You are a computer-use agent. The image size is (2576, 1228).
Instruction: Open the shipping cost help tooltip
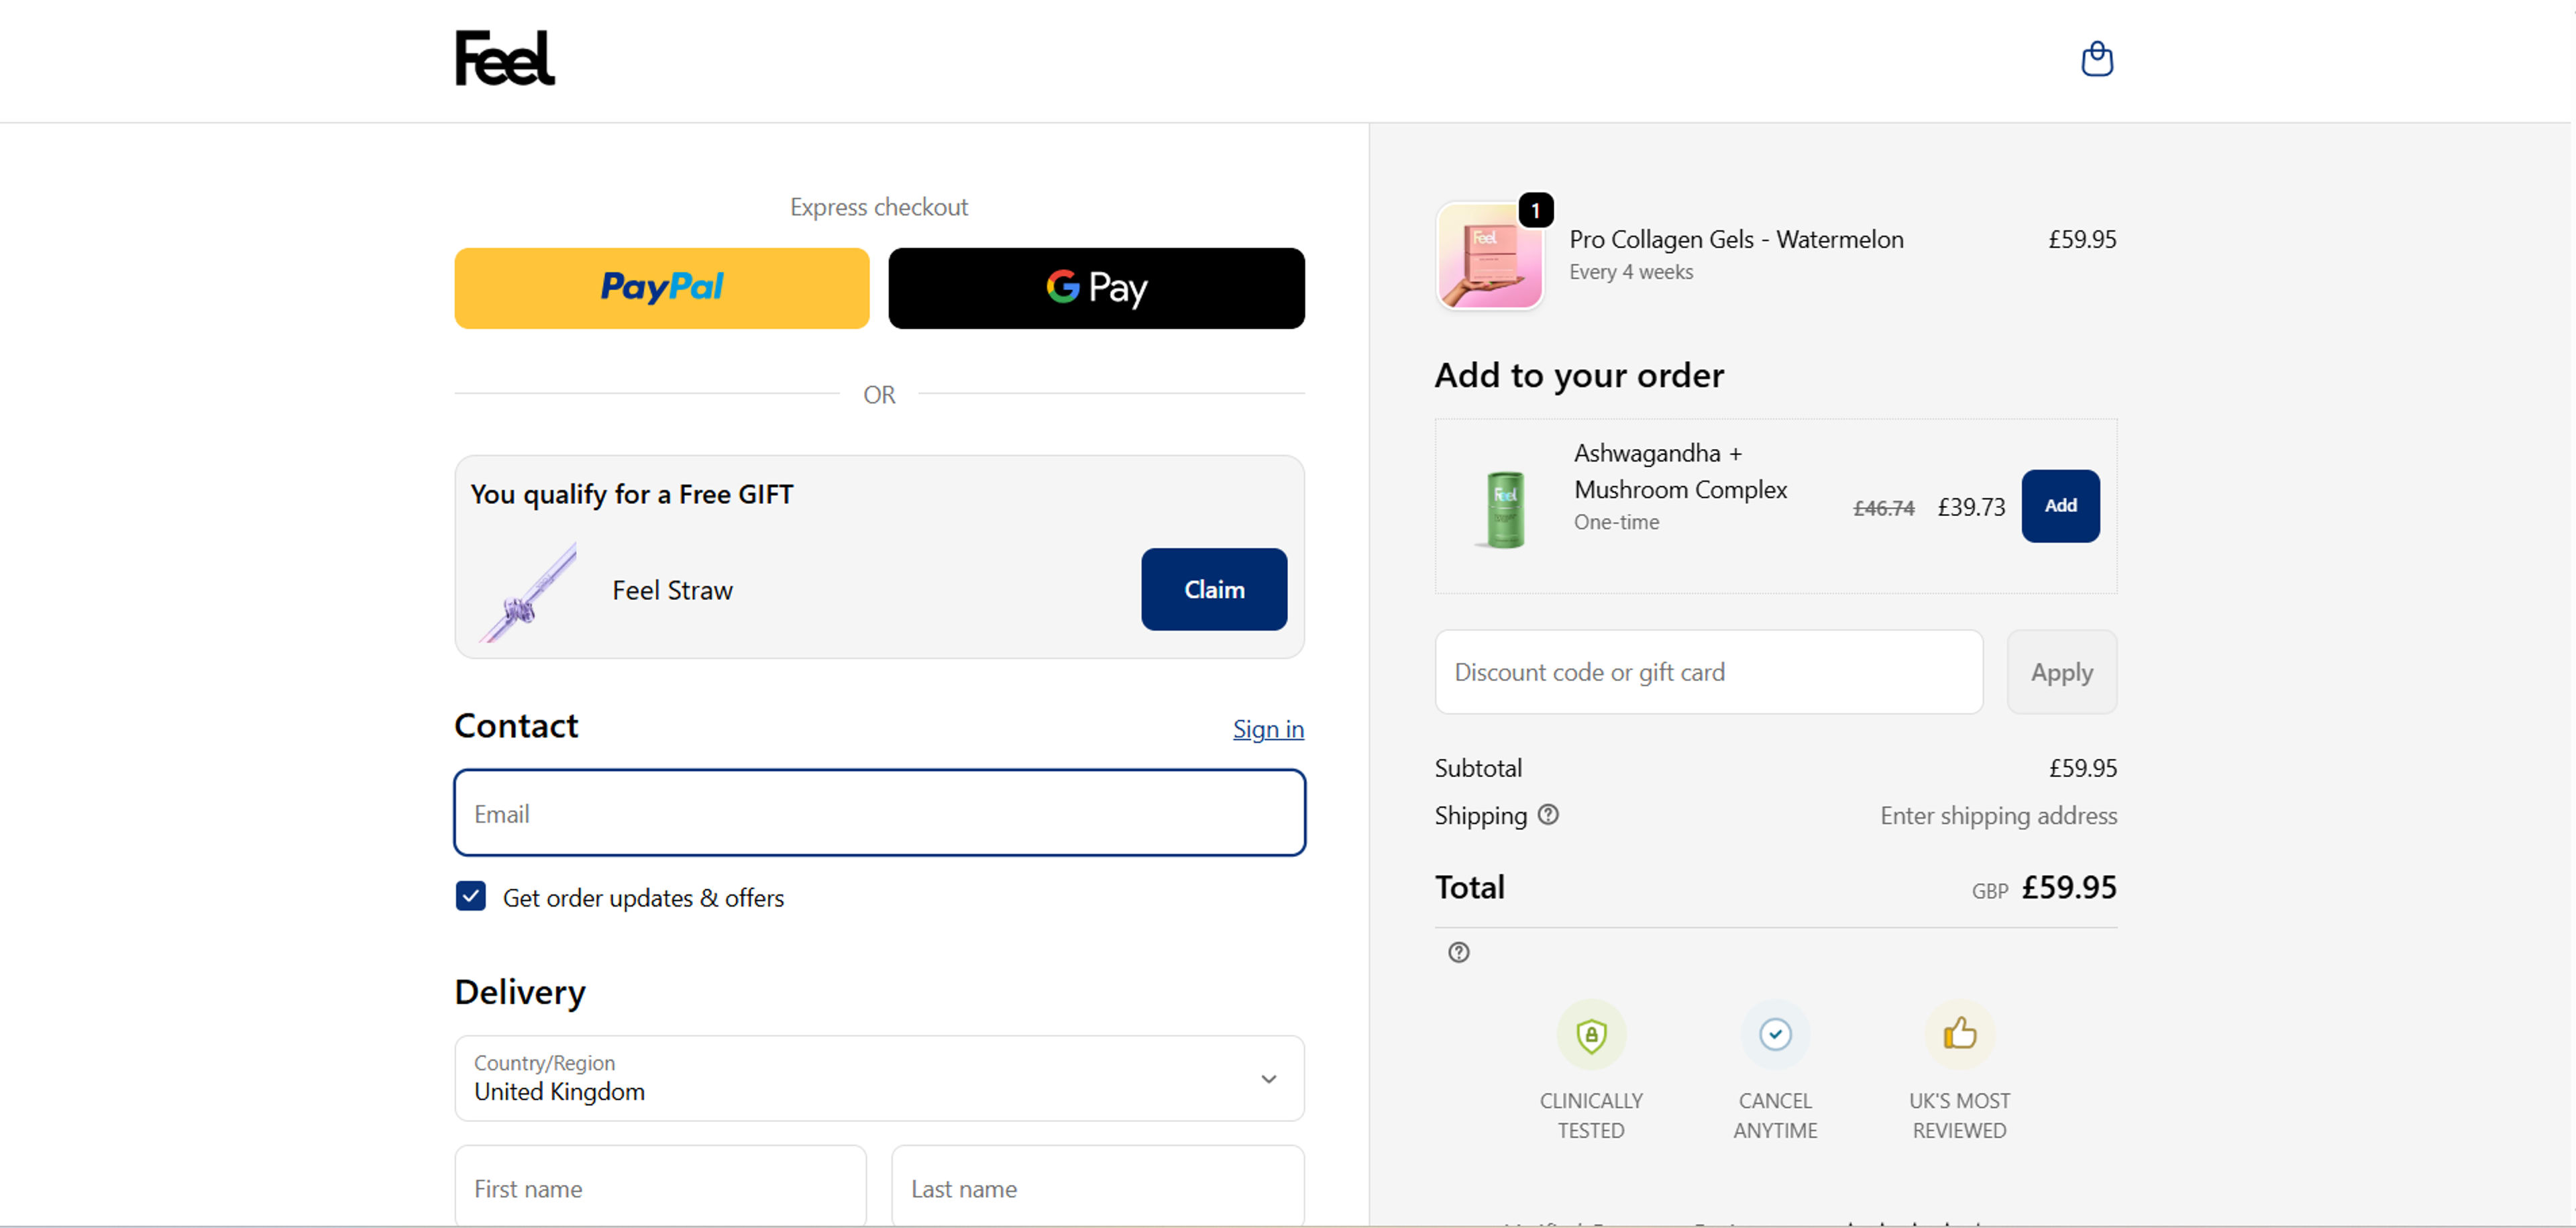pyautogui.click(x=1548, y=815)
